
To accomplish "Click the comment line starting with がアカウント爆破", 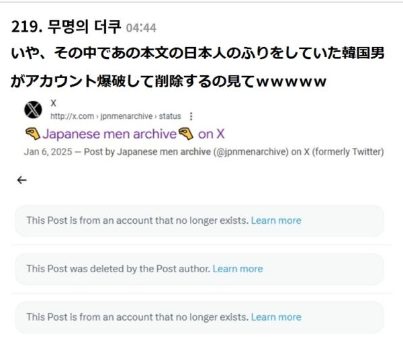I will click(x=169, y=81).
